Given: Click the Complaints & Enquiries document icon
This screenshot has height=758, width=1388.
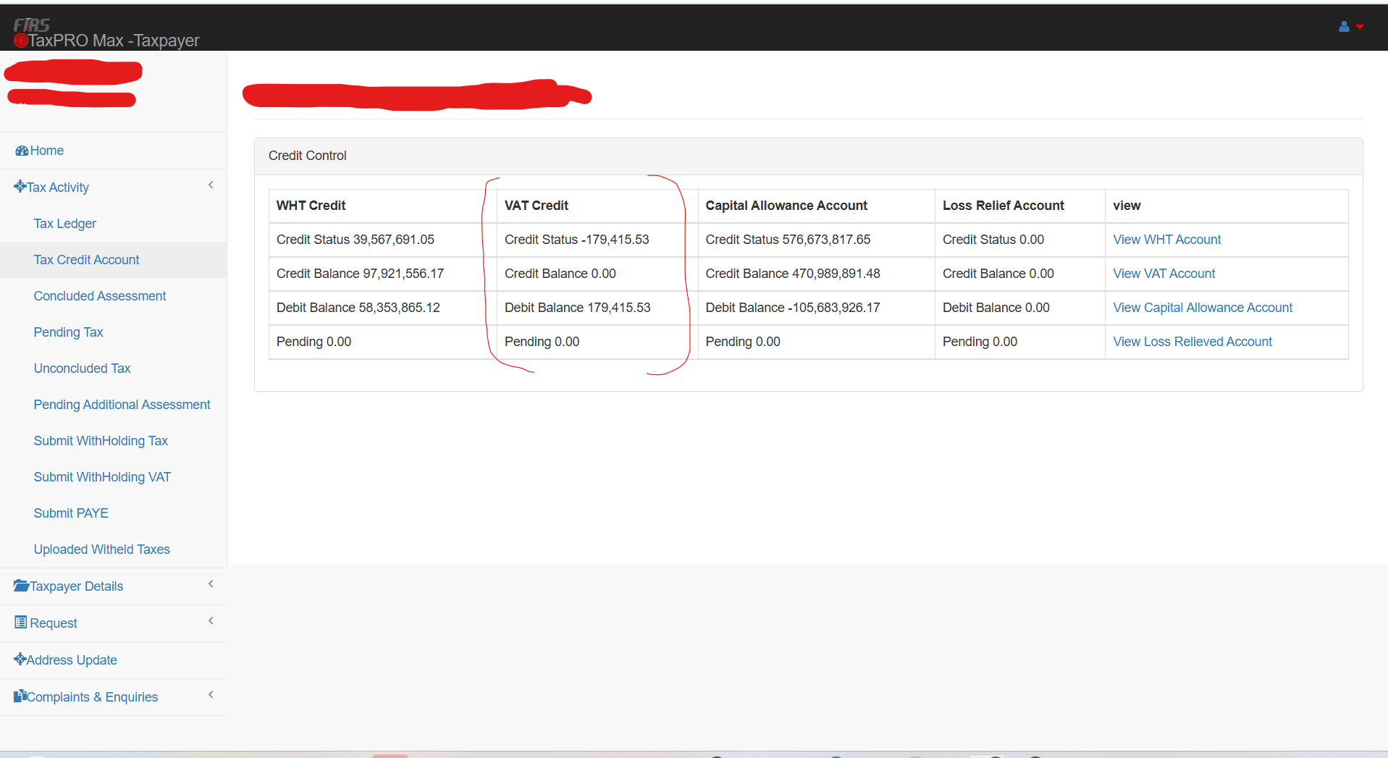Looking at the screenshot, I should [x=20, y=696].
